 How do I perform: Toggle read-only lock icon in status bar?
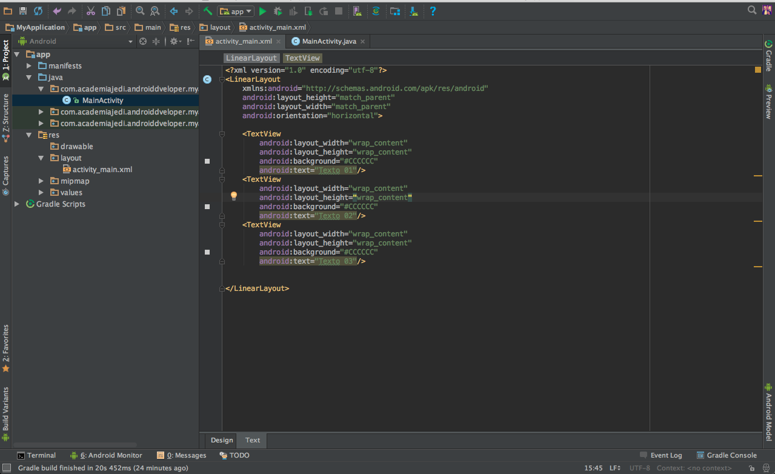tap(751, 468)
